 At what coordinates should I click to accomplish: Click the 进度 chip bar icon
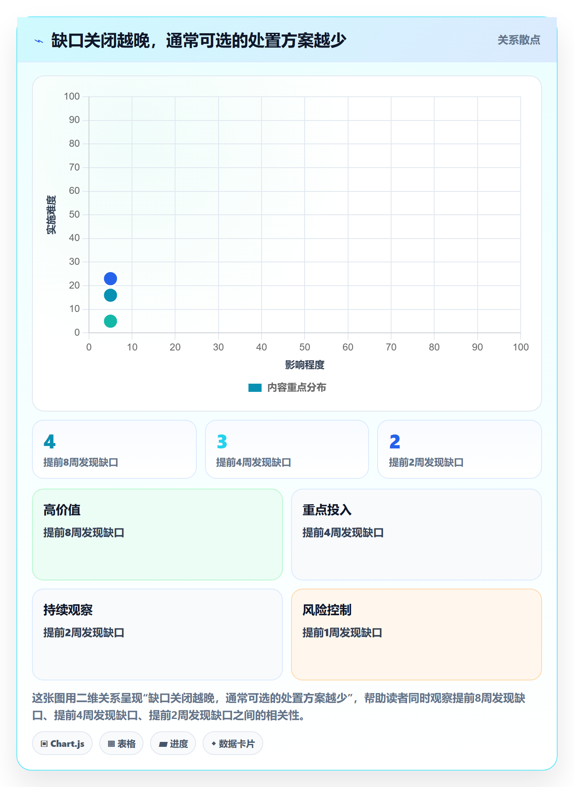(163, 744)
